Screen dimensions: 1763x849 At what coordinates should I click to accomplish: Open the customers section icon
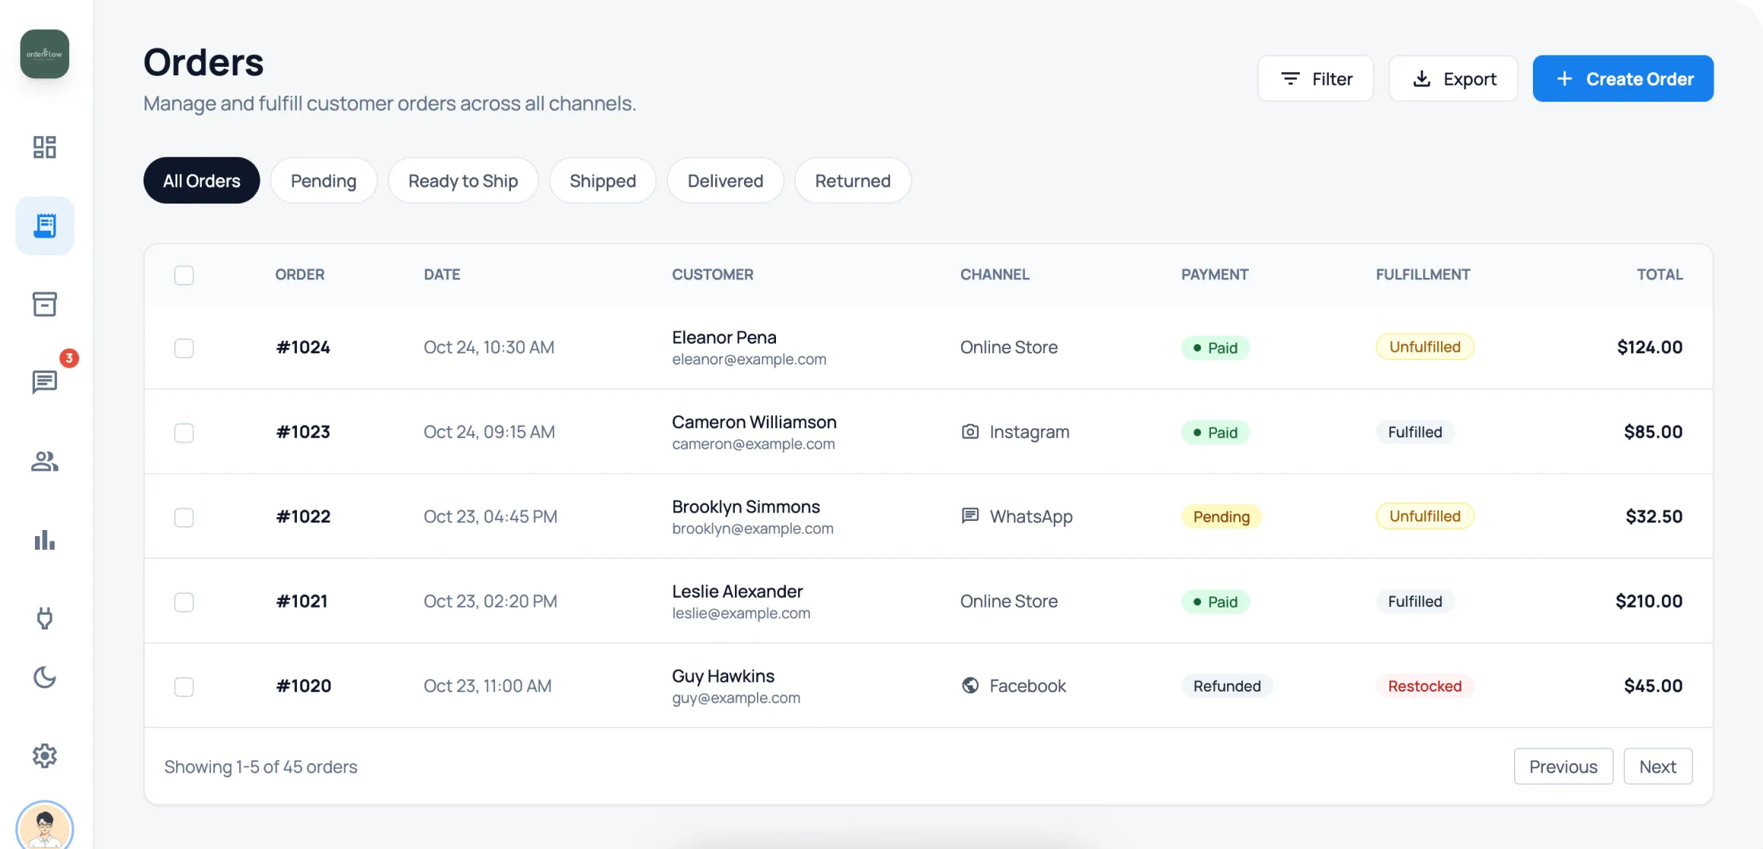point(45,462)
